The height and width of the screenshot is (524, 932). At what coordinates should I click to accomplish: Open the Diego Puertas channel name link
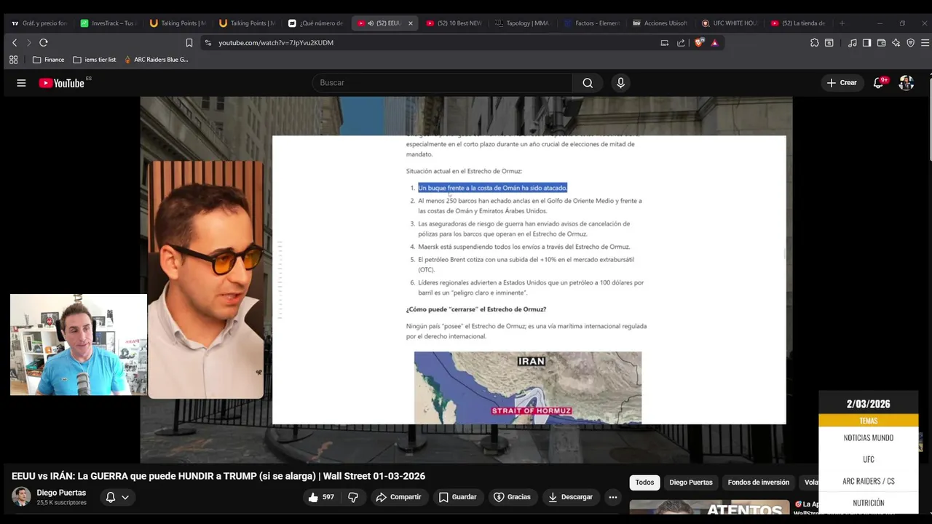tap(61, 493)
